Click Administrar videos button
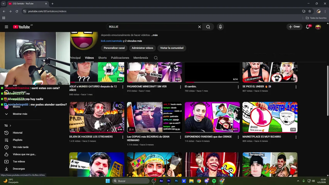 pyautogui.click(x=142, y=48)
